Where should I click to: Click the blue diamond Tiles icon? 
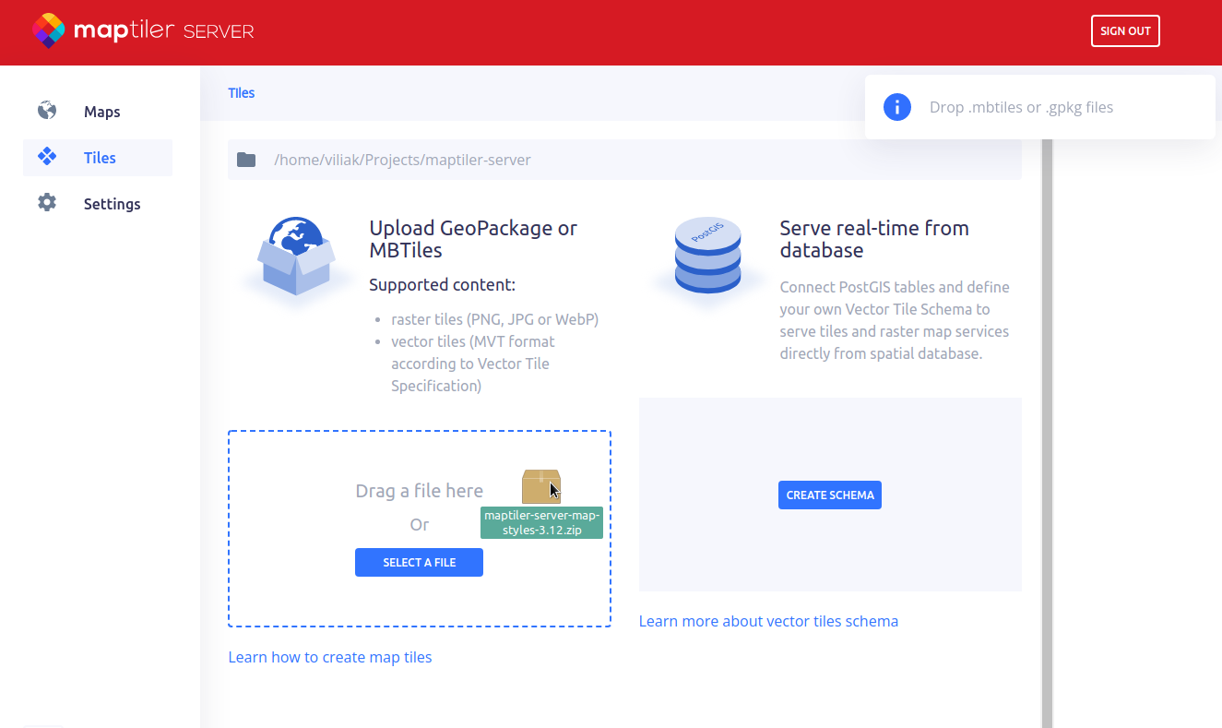coord(47,157)
